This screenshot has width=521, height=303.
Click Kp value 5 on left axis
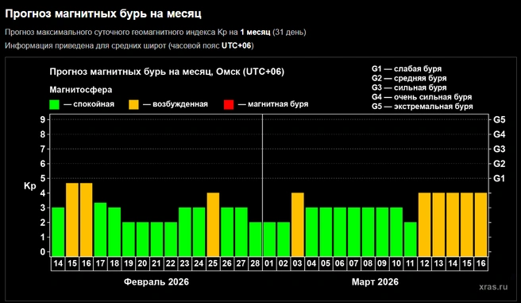coord(43,179)
